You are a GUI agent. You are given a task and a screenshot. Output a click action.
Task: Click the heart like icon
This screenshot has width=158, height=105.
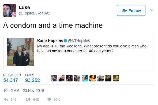pyautogui.click(x=49, y=99)
